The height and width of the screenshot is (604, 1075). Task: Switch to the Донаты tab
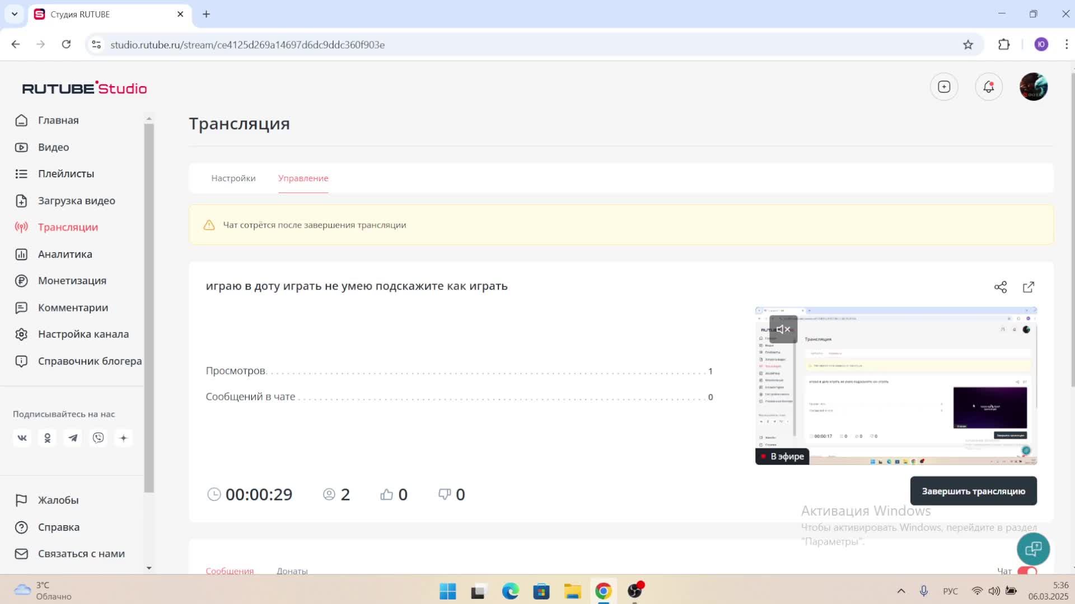click(x=292, y=570)
